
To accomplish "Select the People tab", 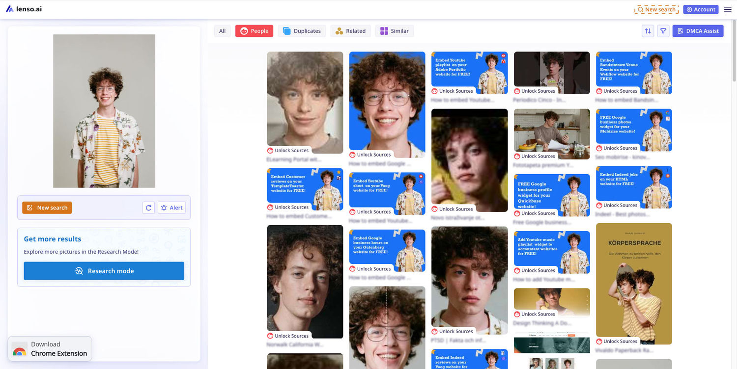I will click(x=254, y=31).
